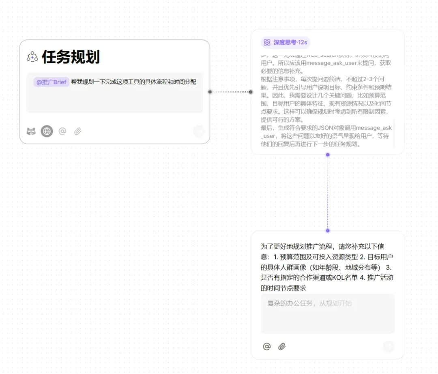Click the reply input field 复杂的办公任务
This screenshot has height=374, width=438.
pyautogui.click(x=328, y=314)
